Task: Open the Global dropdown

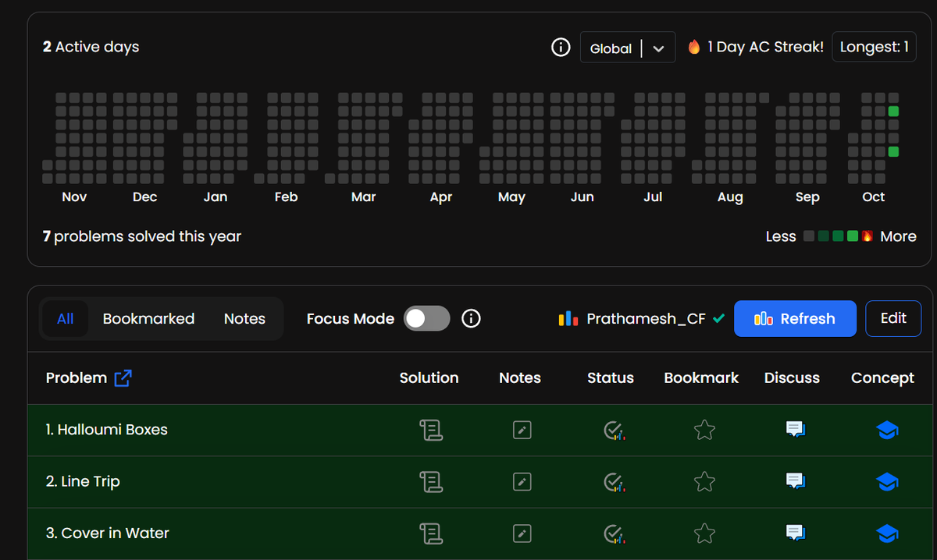Action: click(628, 48)
